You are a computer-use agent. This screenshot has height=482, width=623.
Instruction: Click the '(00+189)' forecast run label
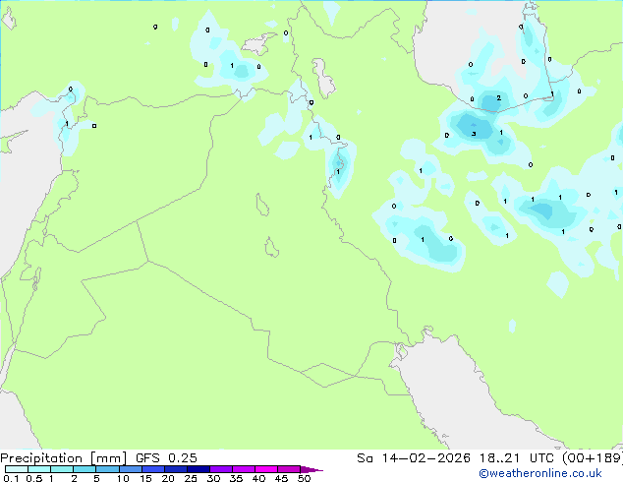[593, 458]
